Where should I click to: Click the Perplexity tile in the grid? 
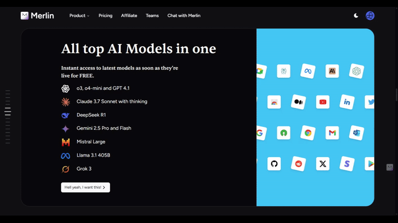pos(284,71)
